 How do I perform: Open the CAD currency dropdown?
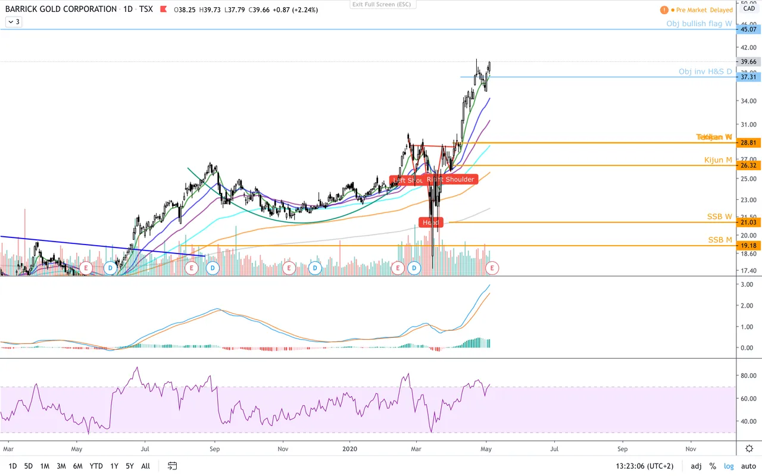pos(749,9)
